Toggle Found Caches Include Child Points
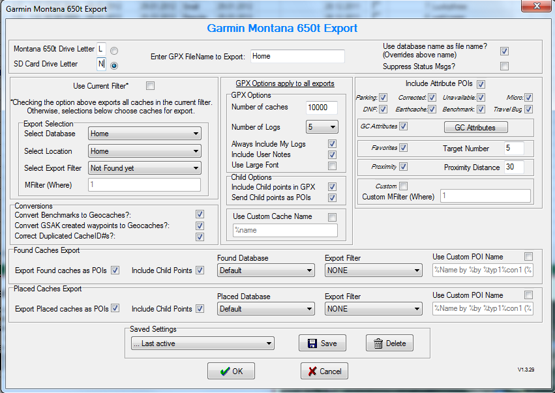This screenshot has width=555, height=393. (200, 270)
